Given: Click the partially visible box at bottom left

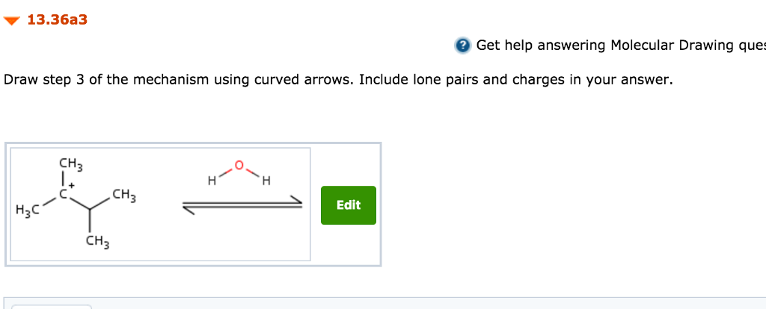Looking at the screenshot, I should 51,306.
